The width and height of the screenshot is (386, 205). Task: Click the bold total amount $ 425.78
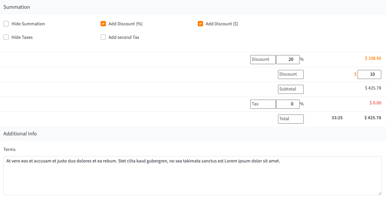(x=373, y=118)
